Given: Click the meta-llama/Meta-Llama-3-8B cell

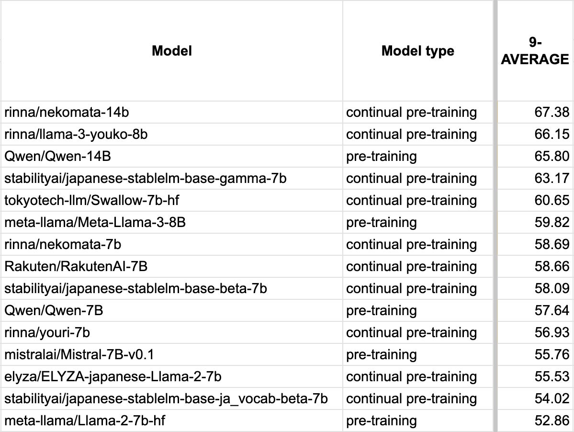Looking at the screenshot, I should pos(95,223).
